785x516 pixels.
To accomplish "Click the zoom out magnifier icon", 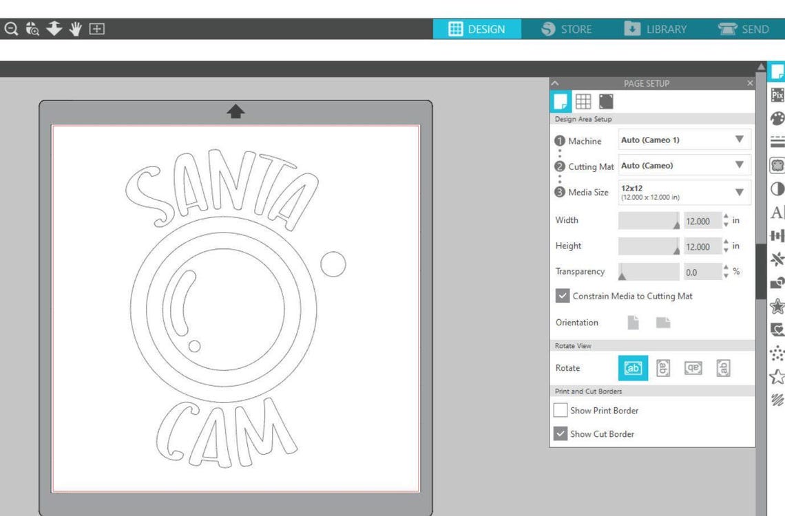I will tap(11, 29).
